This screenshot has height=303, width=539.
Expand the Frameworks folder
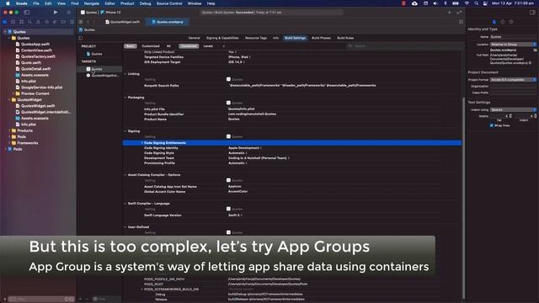click(9, 143)
